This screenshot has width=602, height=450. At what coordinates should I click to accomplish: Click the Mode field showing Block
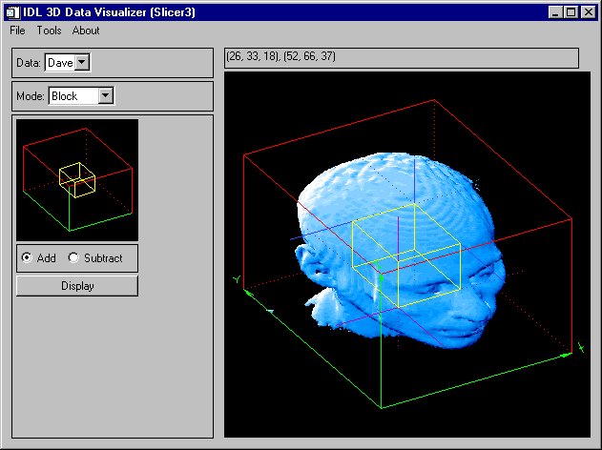coord(73,95)
